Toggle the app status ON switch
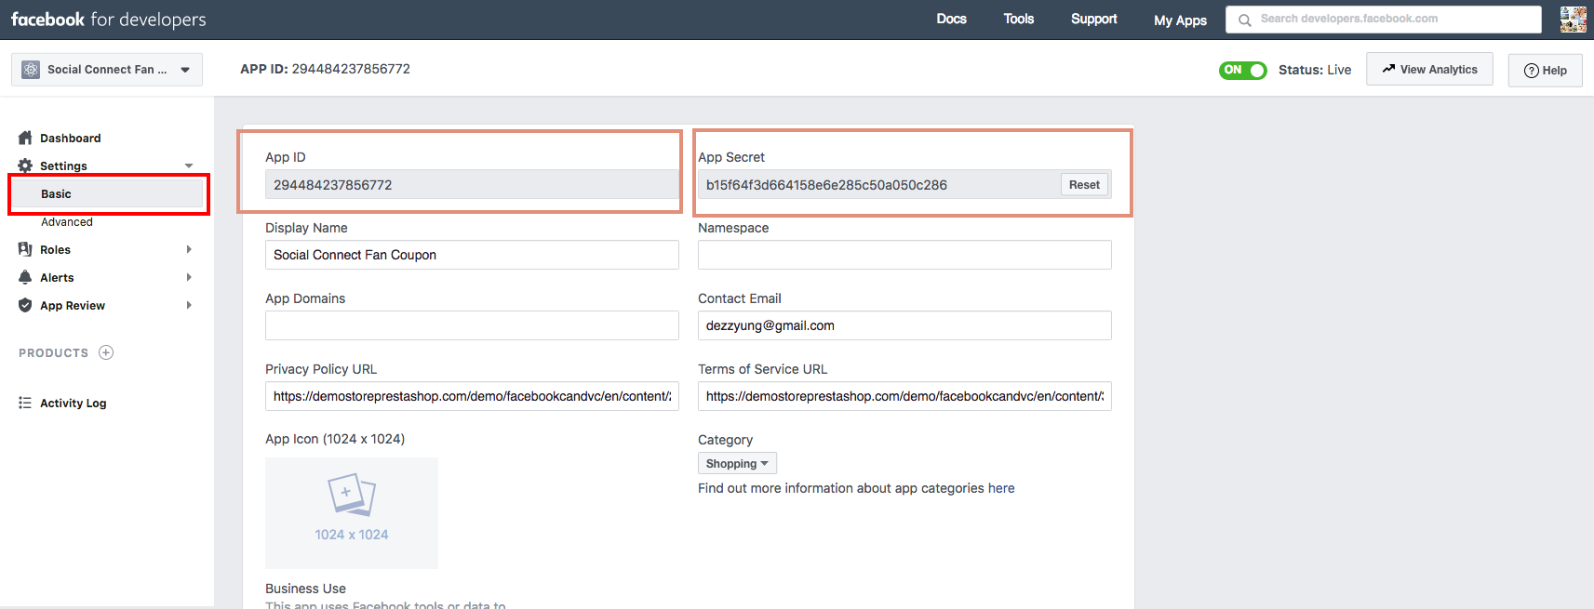The image size is (1594, 609). tap(1242, 70)
